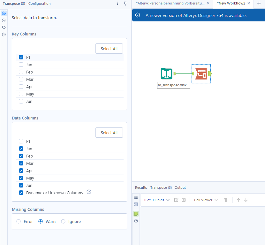This screenshot has height=245, width=265.
Task: Open the Navigation settings icon in sidebar
Action: [4, 20]
